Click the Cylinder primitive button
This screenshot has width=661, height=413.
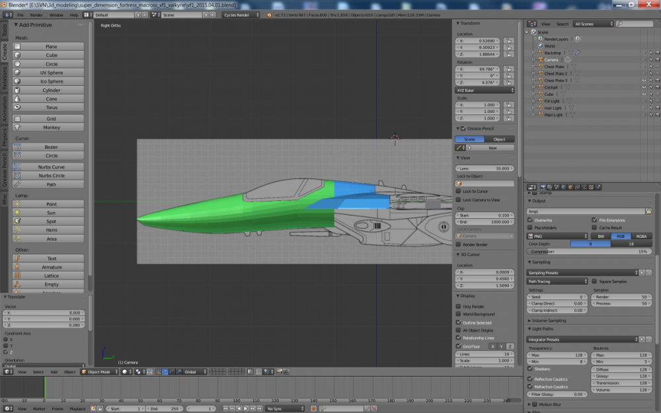[48, 90]
